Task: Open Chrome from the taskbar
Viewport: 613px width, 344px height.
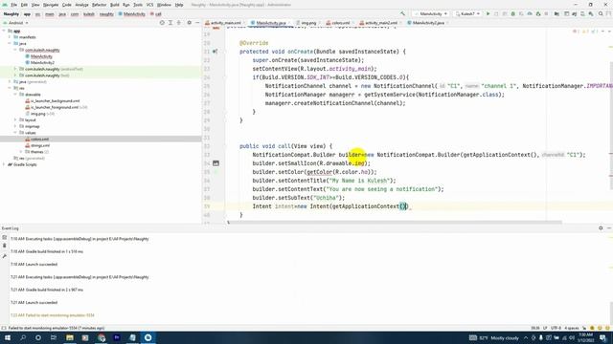Action: (102, 337)
